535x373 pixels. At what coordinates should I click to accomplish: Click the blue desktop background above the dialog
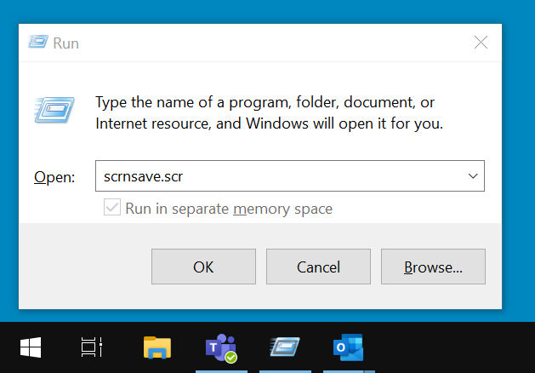point(267,11)
